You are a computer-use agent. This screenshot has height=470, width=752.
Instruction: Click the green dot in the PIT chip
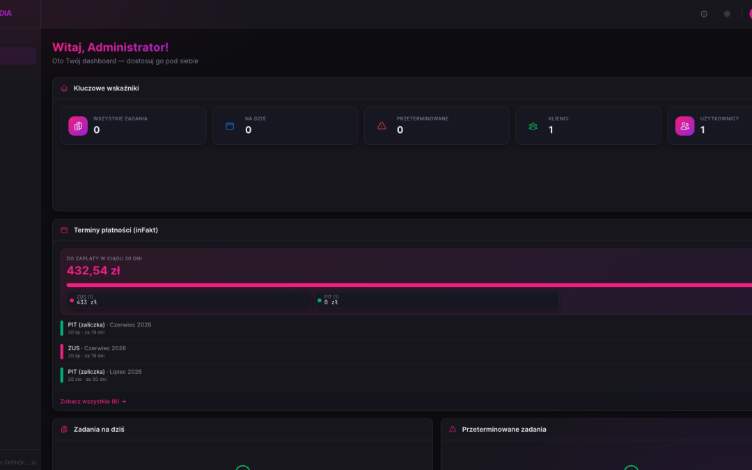tap(320, 301)
